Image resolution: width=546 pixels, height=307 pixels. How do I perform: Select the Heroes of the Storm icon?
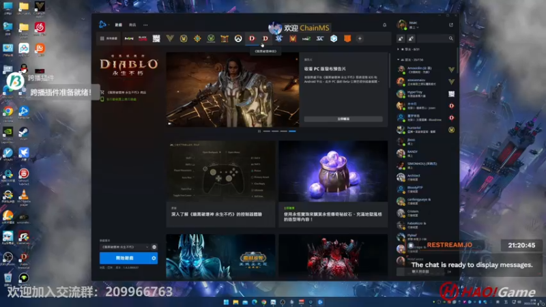[x=334, y=39]
